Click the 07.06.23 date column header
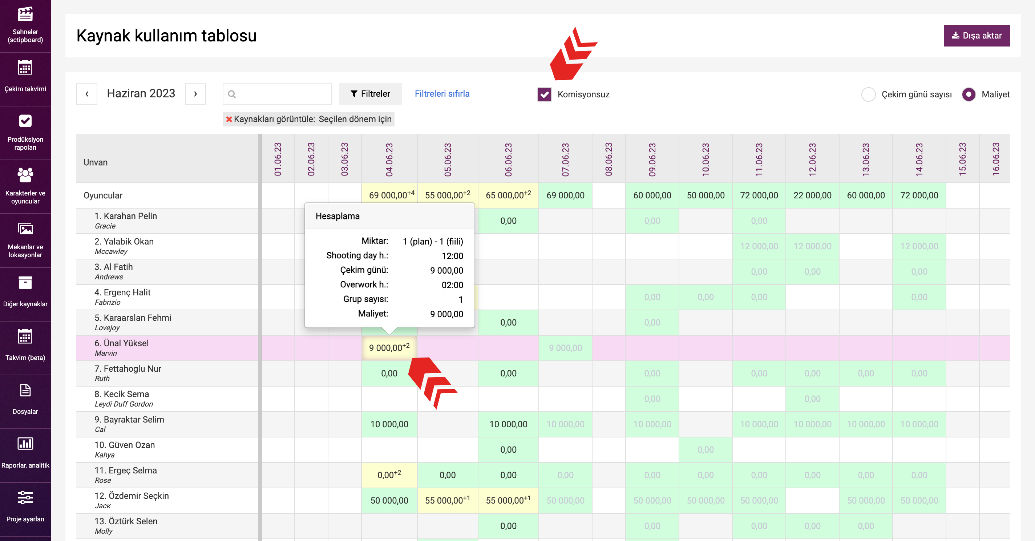1035x541 pixels. tap(565, 159)
